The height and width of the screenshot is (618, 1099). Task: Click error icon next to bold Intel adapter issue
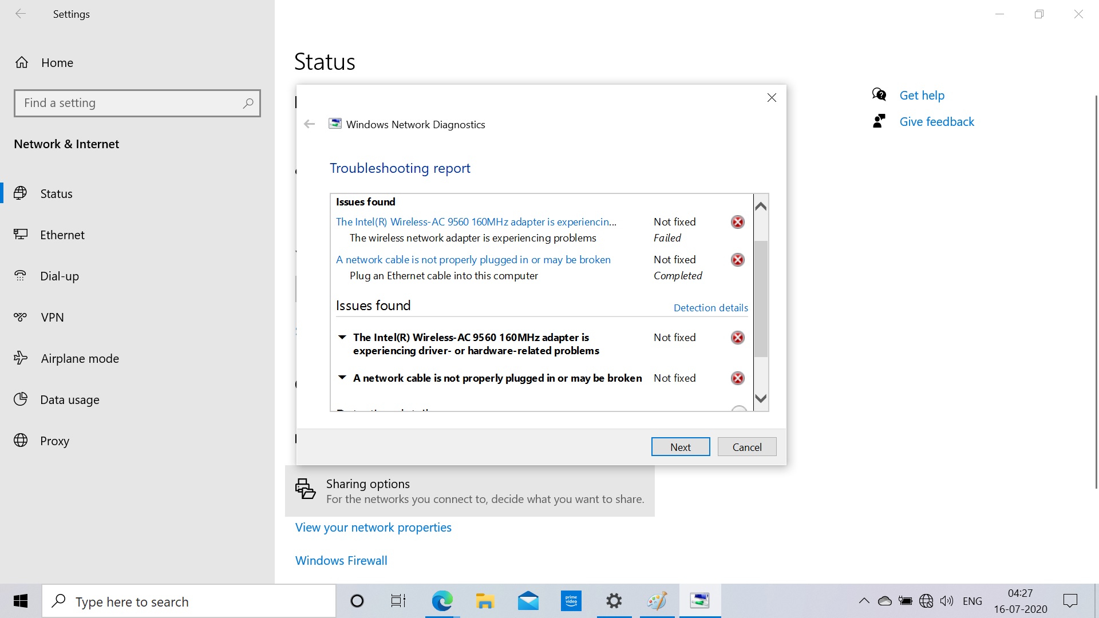pos(738,338)
